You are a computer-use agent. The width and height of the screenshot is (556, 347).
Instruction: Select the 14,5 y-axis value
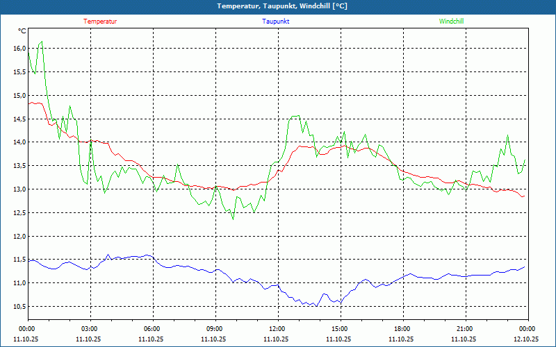point(19,119)
